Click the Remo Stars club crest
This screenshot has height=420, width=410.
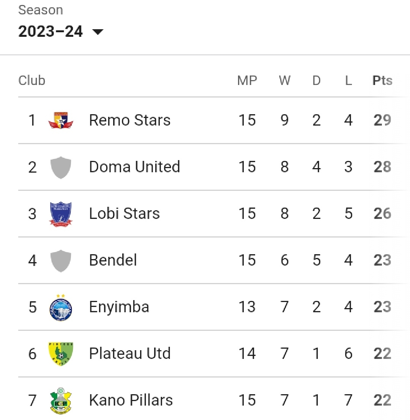point(61,121)
